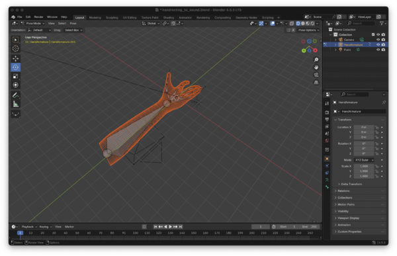The width and height of the screenshot is (397, 256).
Task: Select the Transform tool
Action: pos(16,85)
